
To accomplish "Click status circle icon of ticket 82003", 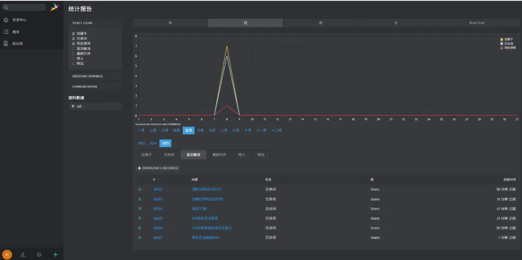I will (x=140, y=199).
